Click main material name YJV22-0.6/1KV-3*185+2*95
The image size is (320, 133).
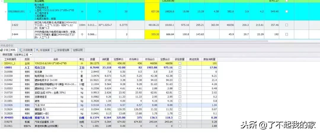pos(56,64)
